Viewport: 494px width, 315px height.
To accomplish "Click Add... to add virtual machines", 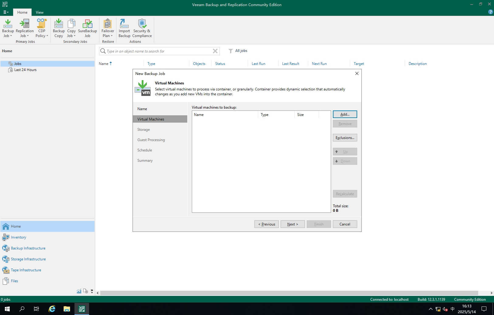I will click(345, 114).
